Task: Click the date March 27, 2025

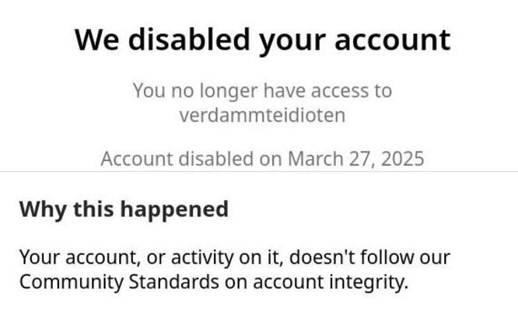Action: [356, 159]
